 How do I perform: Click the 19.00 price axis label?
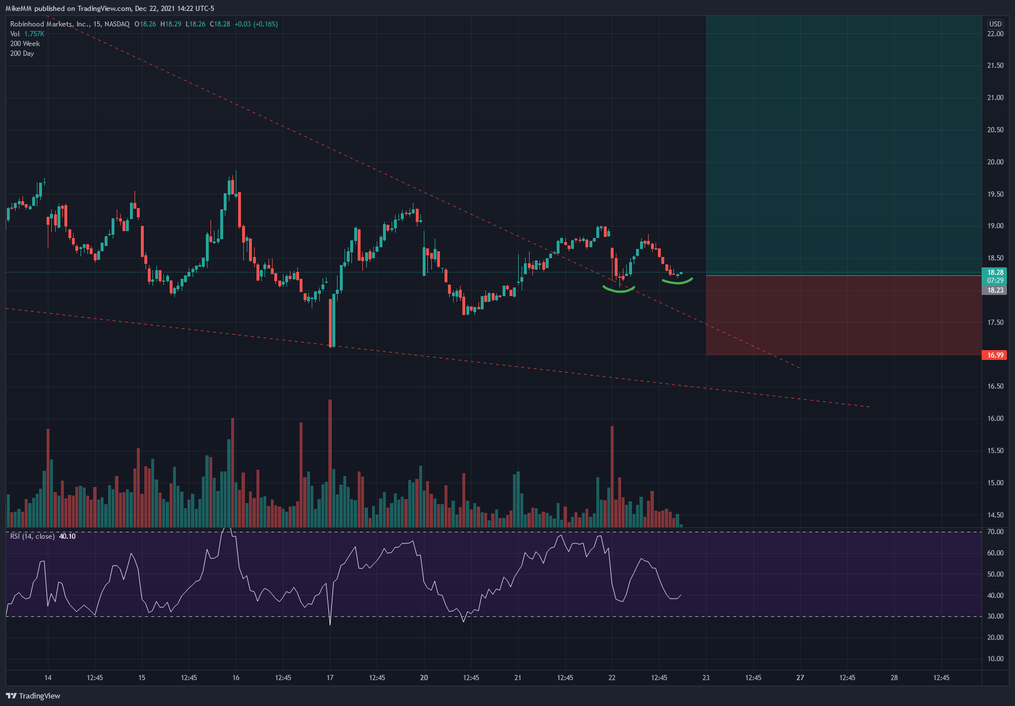tap(995, 226)
